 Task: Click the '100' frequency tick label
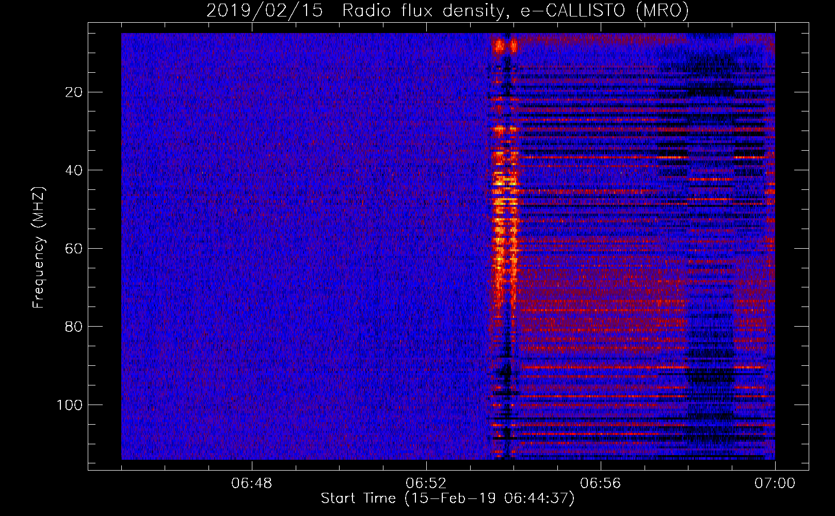tap(70, 405)
